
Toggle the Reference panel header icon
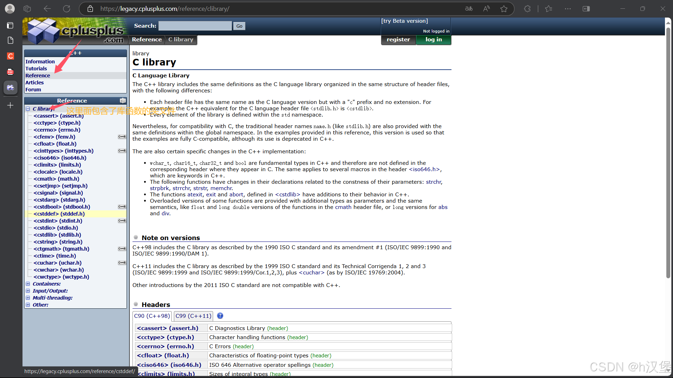[x=123, y=101]
